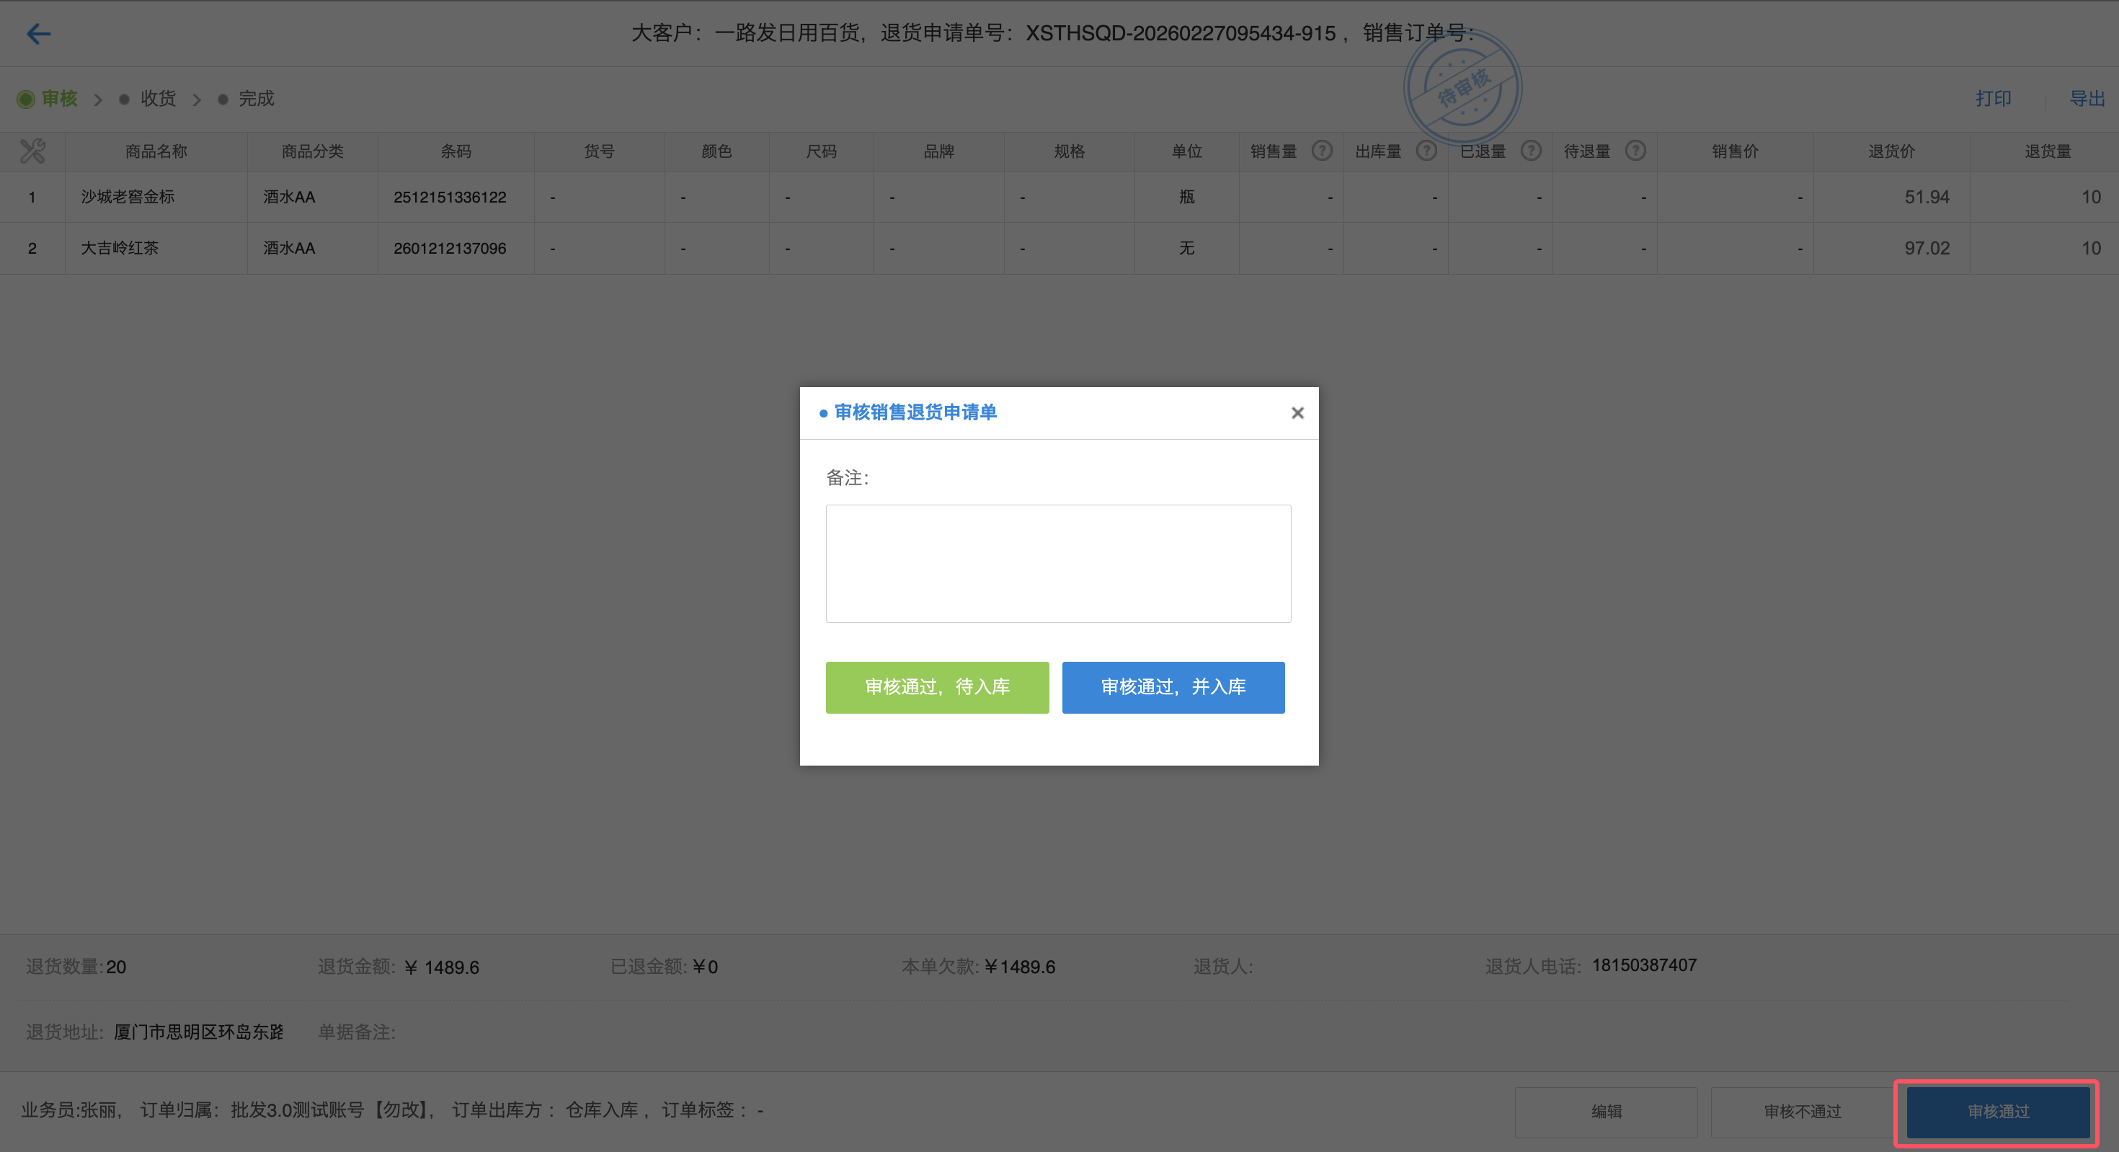Image resolution: width=2119 pixels, height=1152 pixels.
Task: Click the back arrow icon
Action: click(39, 34)
